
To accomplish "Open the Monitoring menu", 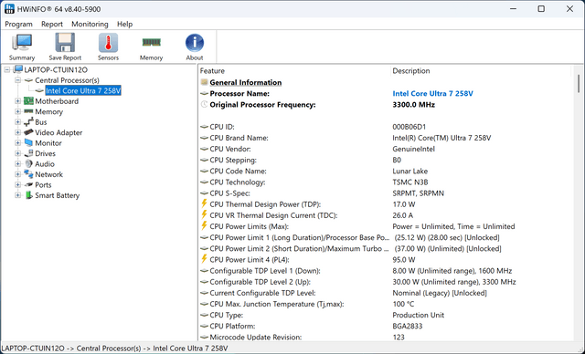I will click(x=90, y=25).
